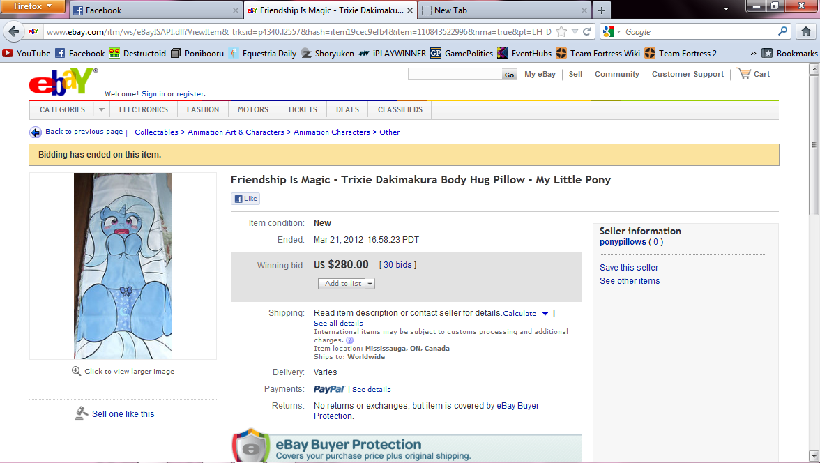820x463 pixels.
Task: Click the Add to list button
Action: pyautogui.click(x=342, y=284)
